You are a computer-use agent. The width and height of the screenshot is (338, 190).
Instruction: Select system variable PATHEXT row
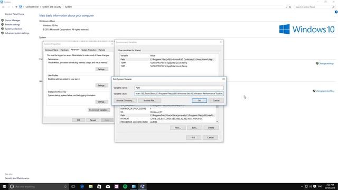tap(167, 119)
